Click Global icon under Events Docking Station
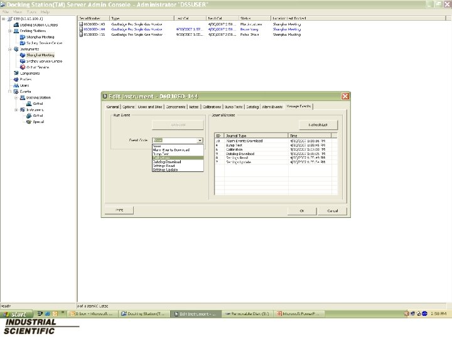452x339 pixels. 29,104
